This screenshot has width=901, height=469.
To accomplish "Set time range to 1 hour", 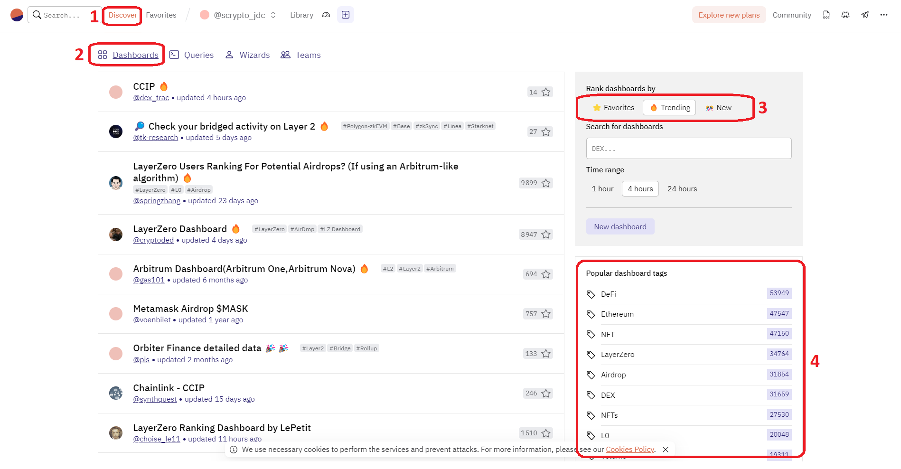I will tap(602, 189).
